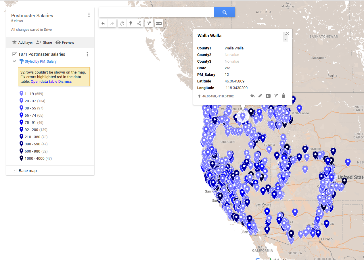Collapse the layer legend with chevron
Viewport: 364px width, 260px height.
point(14,61)
